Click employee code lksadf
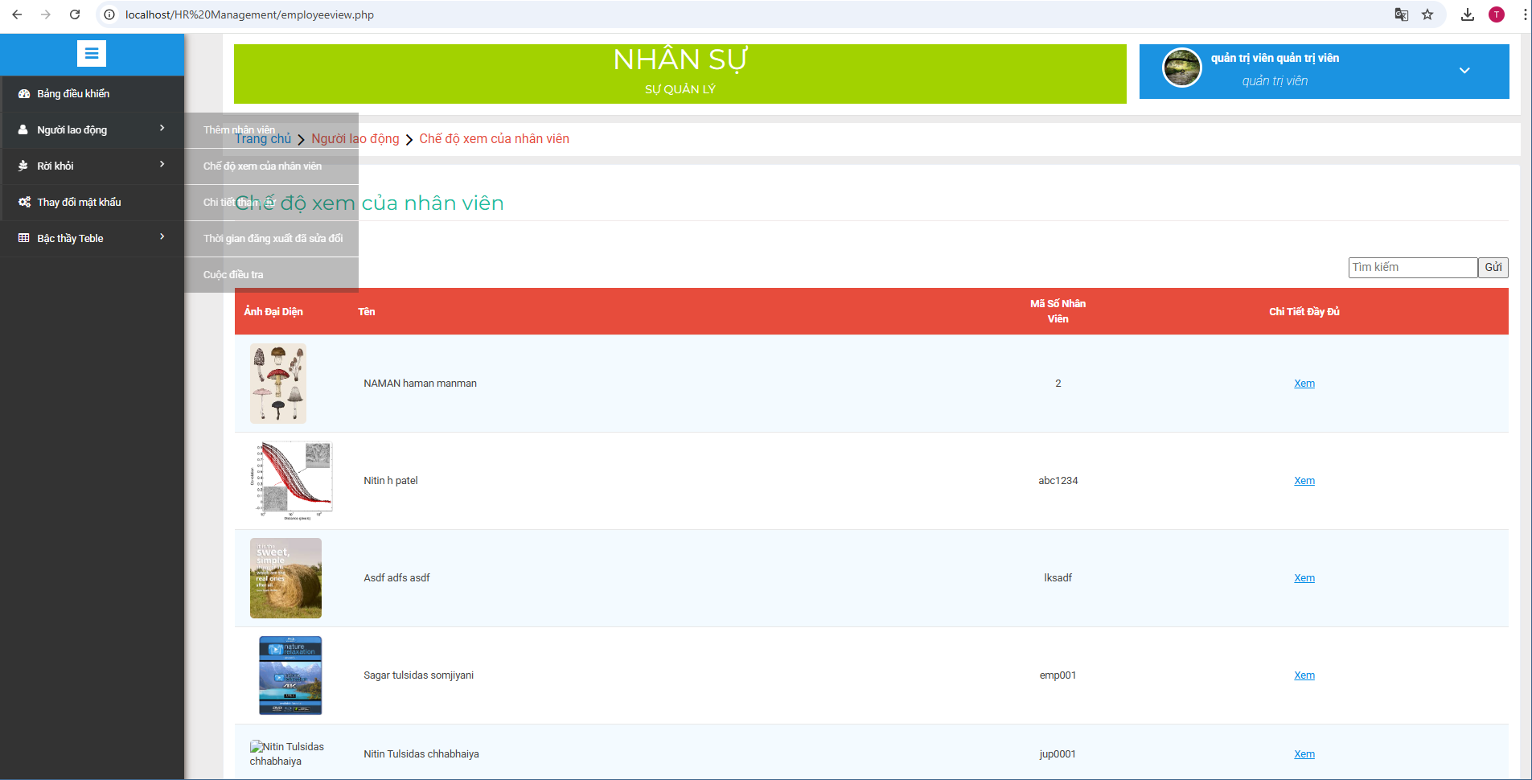 click(x=1058, y=578)
